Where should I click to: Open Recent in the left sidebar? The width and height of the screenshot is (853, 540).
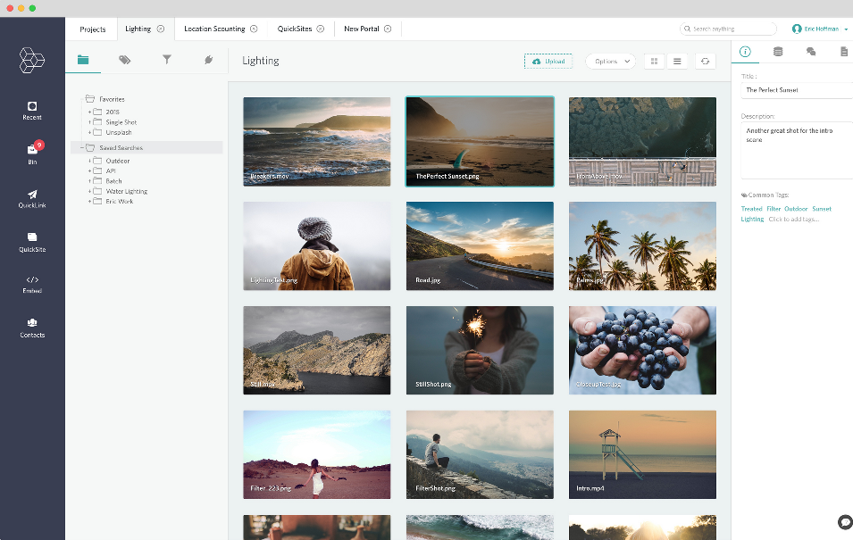coord(32,111)
